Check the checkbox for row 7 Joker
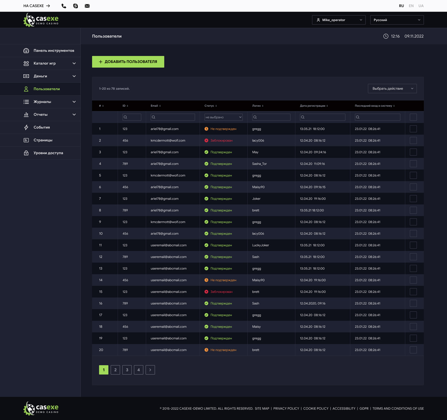Image resolution: width=447 pixels, height=420 pixels. (413, 198)
